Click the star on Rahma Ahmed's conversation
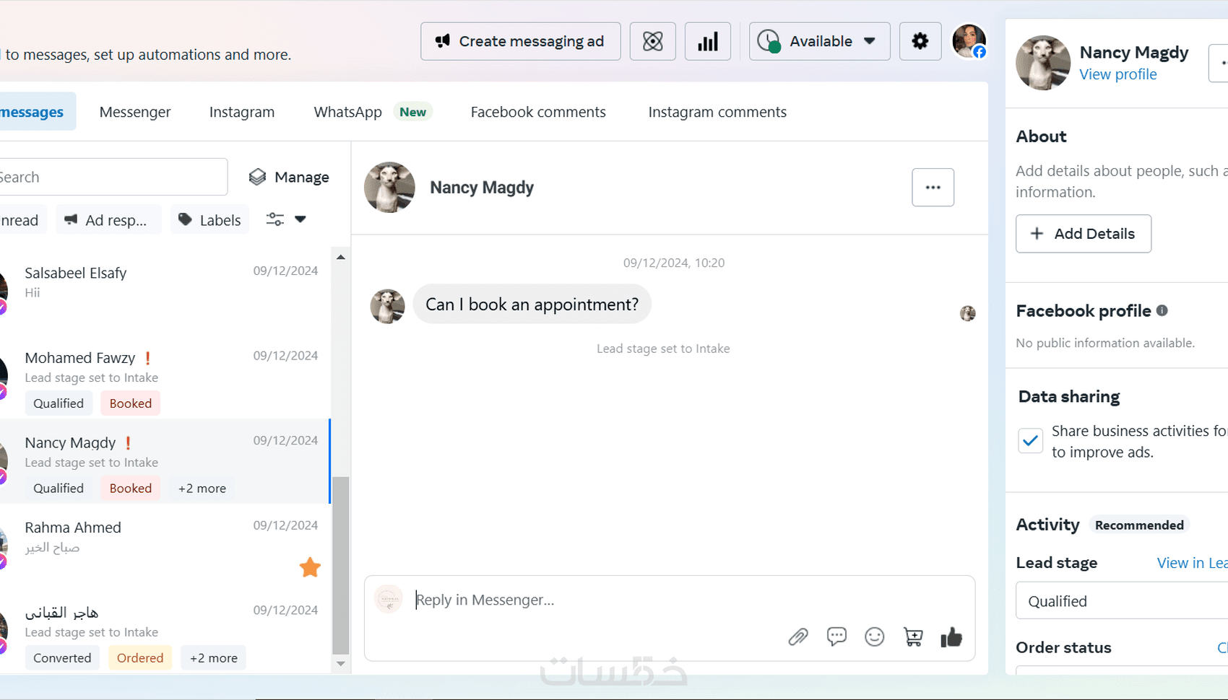 click(x=310, y=567)
